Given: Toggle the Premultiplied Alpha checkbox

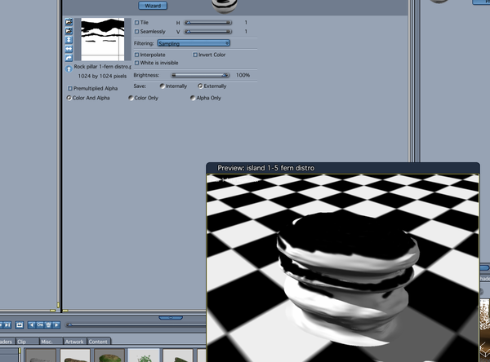Looking at the screenshot, I should pos(70,88).
